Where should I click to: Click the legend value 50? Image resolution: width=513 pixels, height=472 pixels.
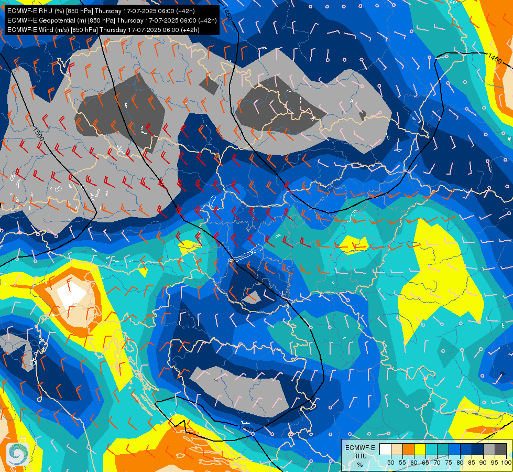(390, 463)
